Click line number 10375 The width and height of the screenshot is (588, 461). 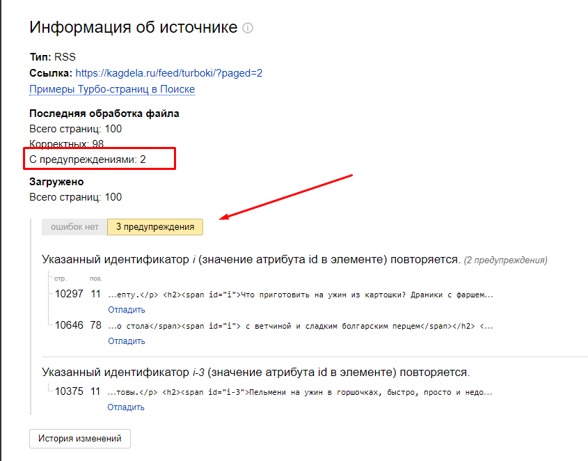(x=69, y=391)
